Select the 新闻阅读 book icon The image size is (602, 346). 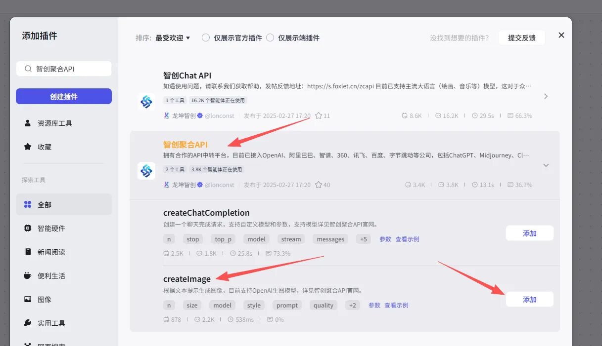click(28, 251)
